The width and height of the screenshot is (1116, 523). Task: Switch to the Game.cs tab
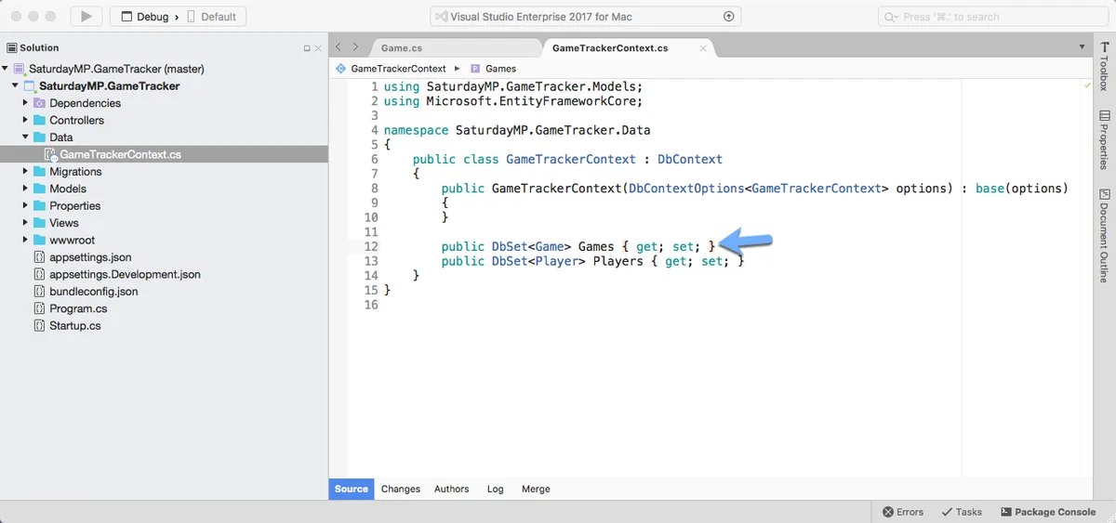pos(403,48)
